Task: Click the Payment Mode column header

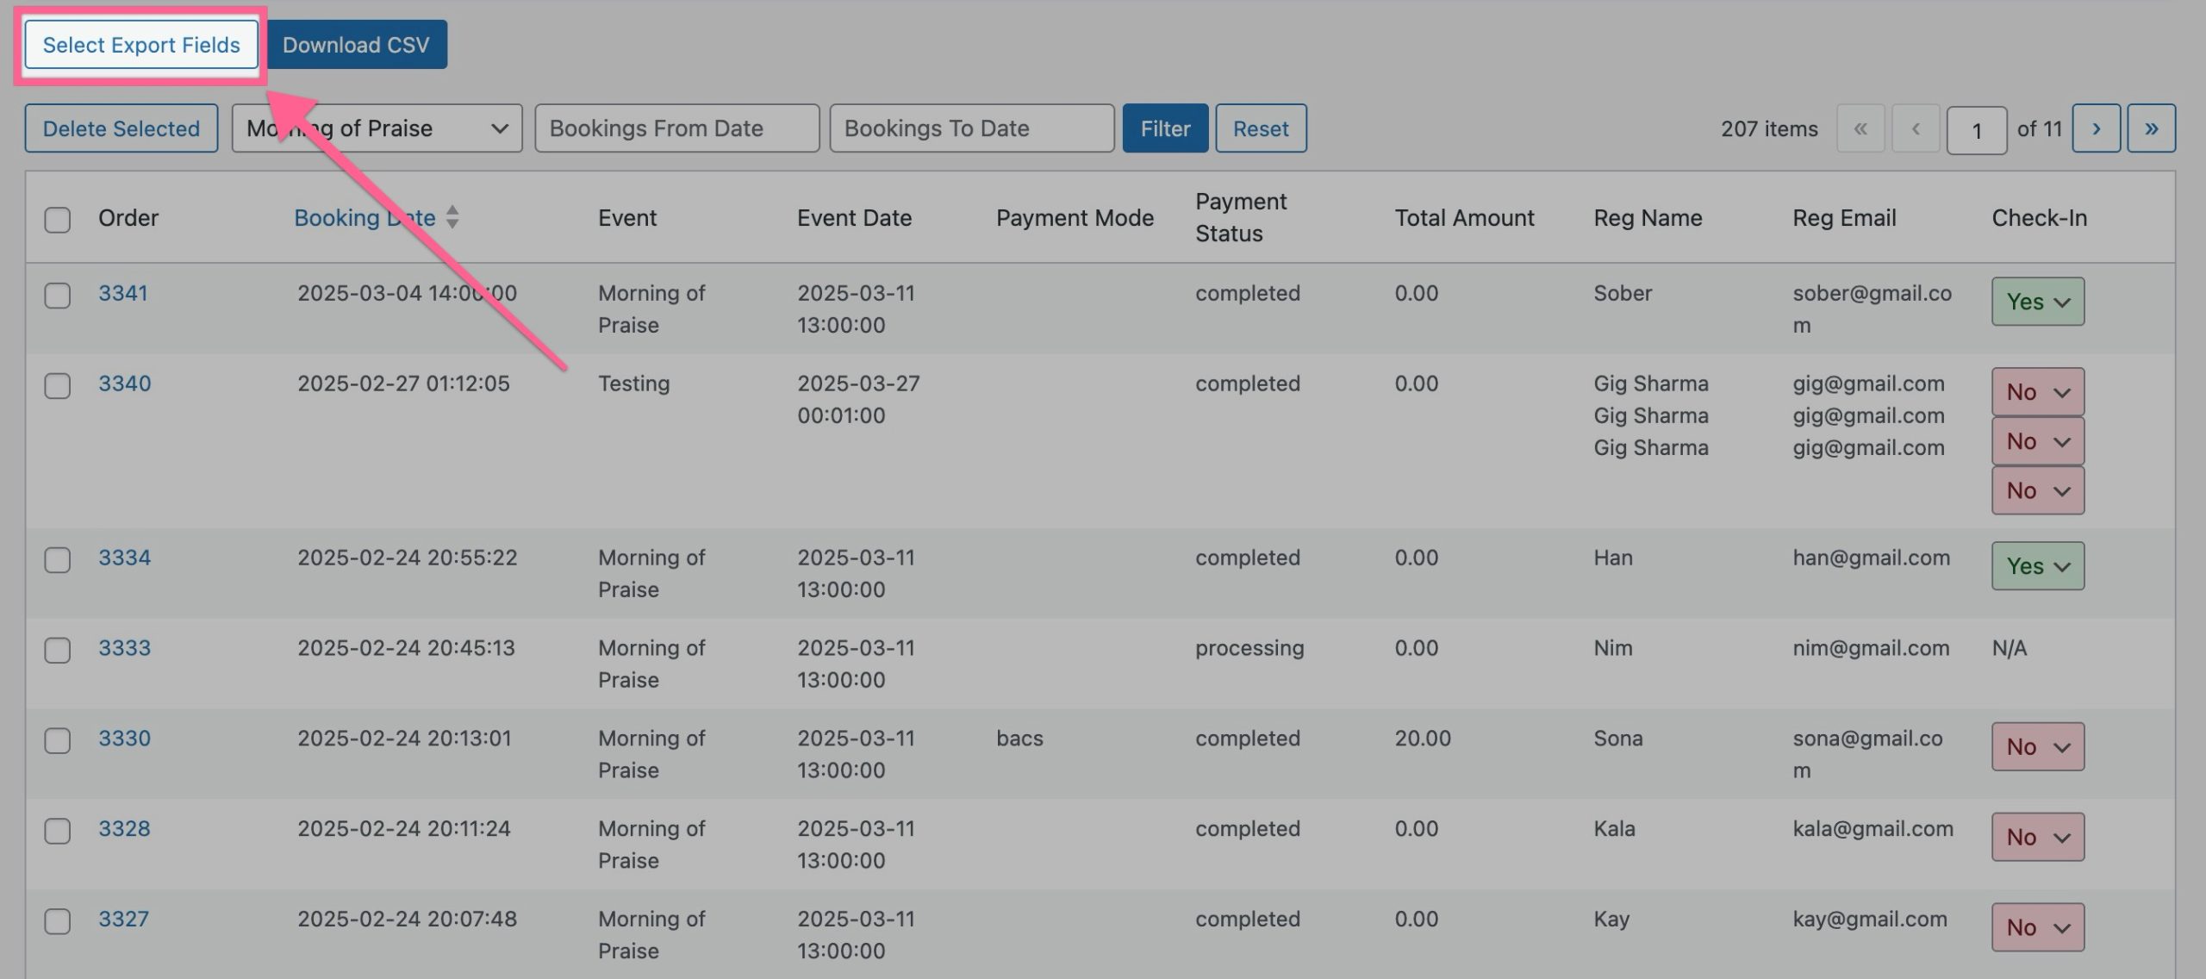Action: [x=1075, y=218]
